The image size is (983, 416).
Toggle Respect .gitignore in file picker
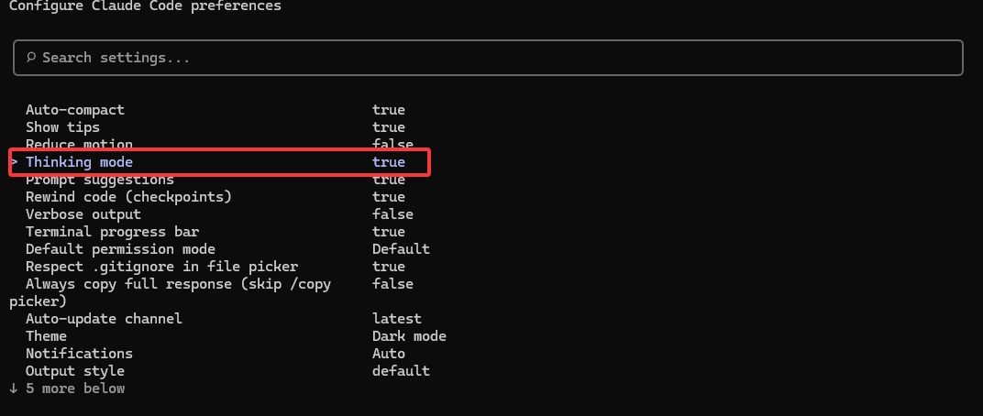(161, 267)
